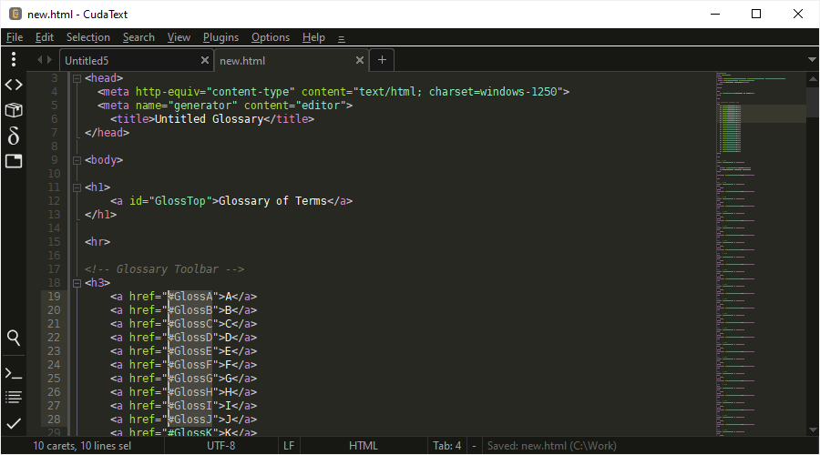
Task: Click the generator meta name value
Action: (202, 106)
